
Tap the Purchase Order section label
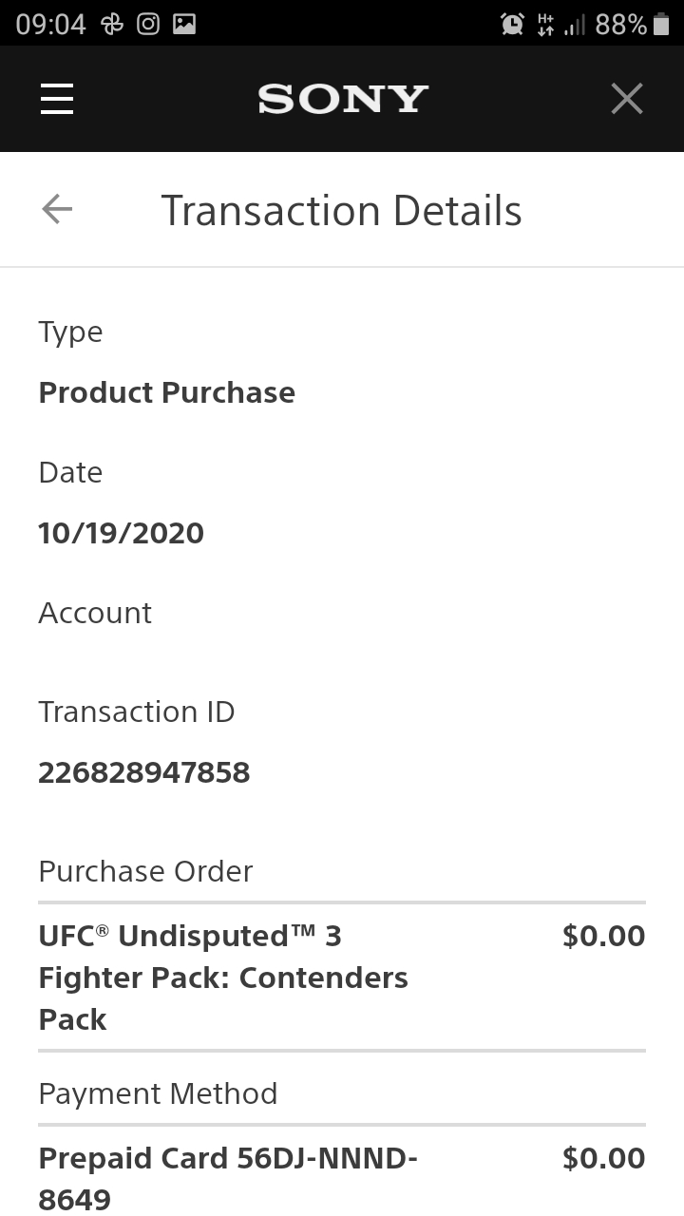145,871
